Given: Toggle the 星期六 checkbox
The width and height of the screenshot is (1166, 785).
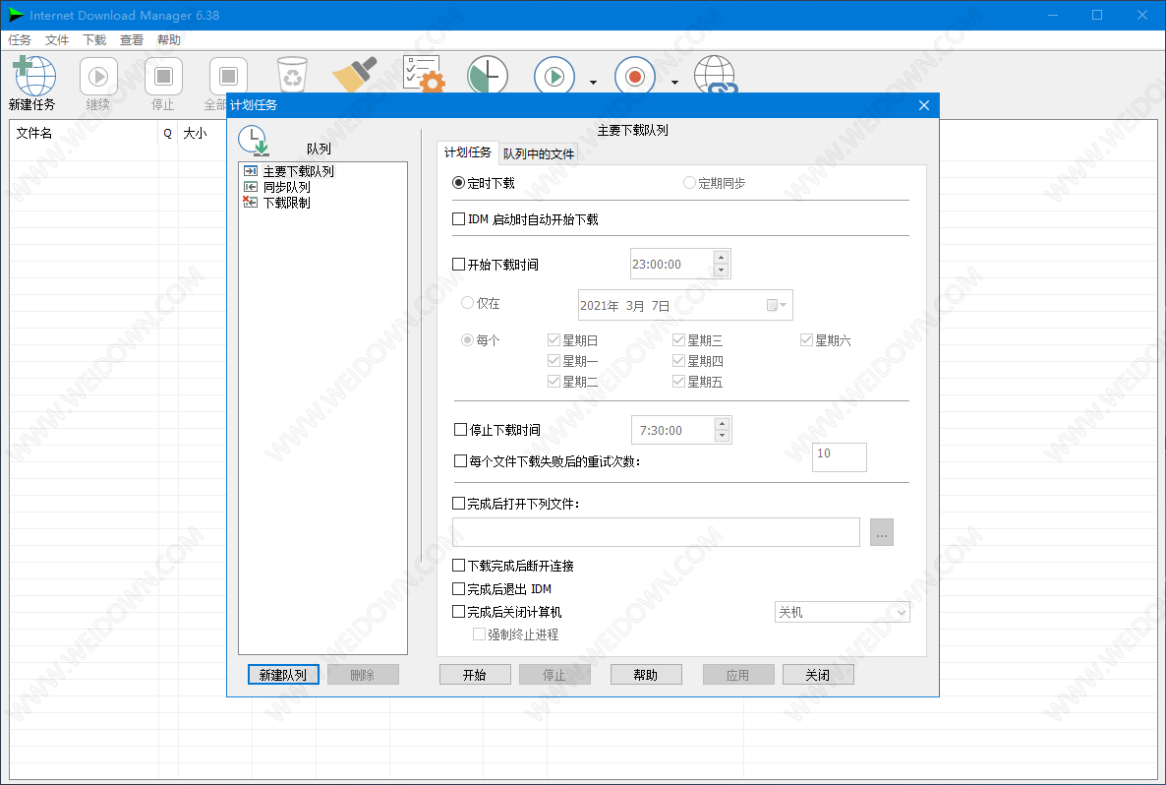Looking at the screenshot, I should (806, 340).
